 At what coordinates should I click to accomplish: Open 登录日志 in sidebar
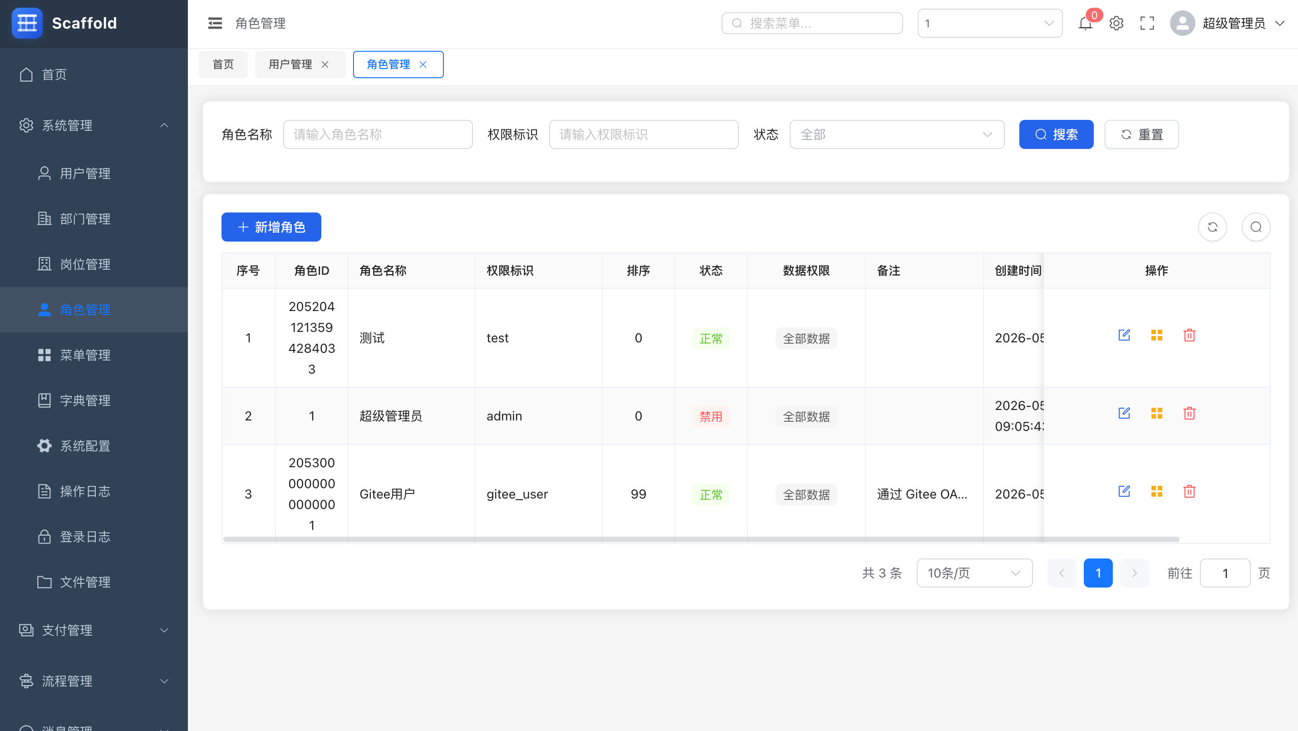pos(94,536)
